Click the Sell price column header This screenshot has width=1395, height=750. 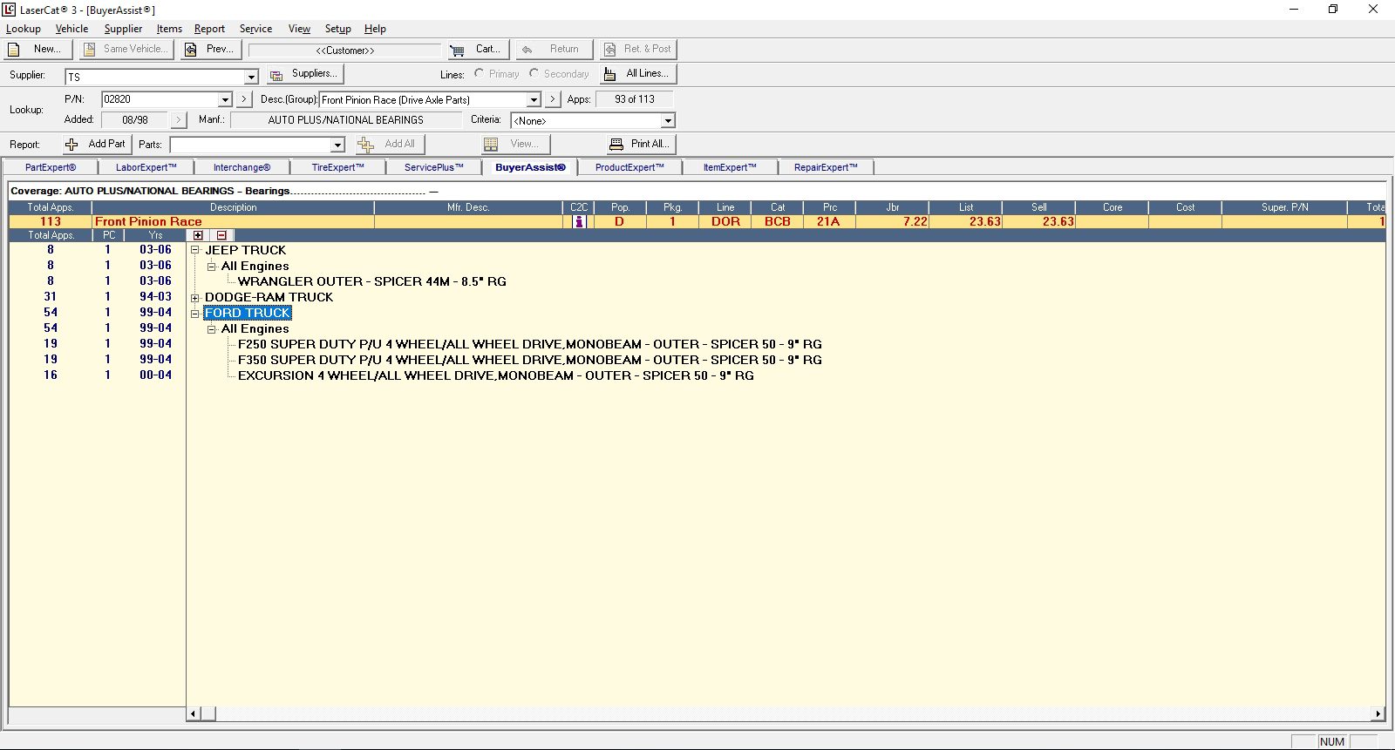1039,207
